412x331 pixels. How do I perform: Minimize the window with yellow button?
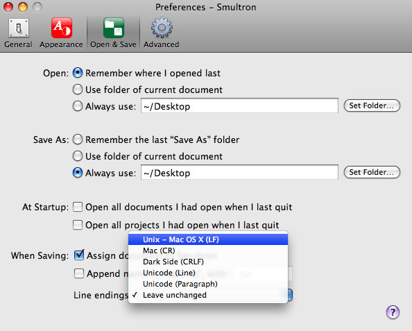coord(23,7)
